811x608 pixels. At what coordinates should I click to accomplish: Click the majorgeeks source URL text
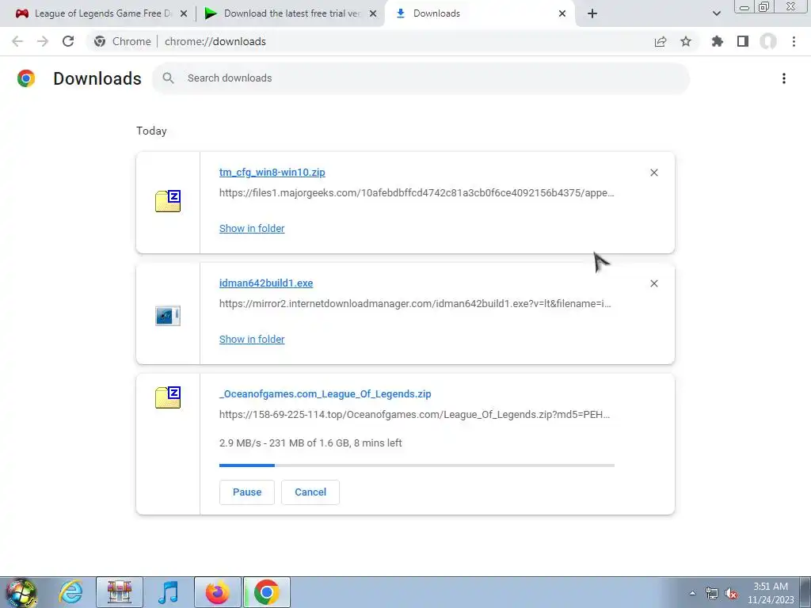(x=417, y=193)
